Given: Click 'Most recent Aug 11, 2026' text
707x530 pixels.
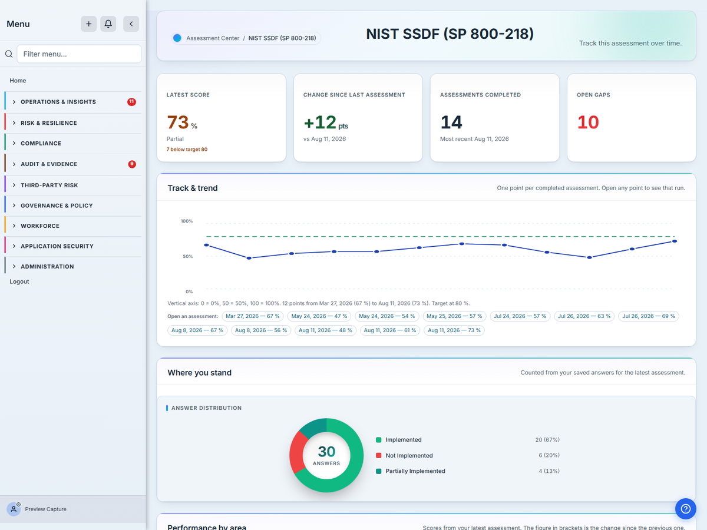Looking at the screenshot, I should click(x=474, y=139).
